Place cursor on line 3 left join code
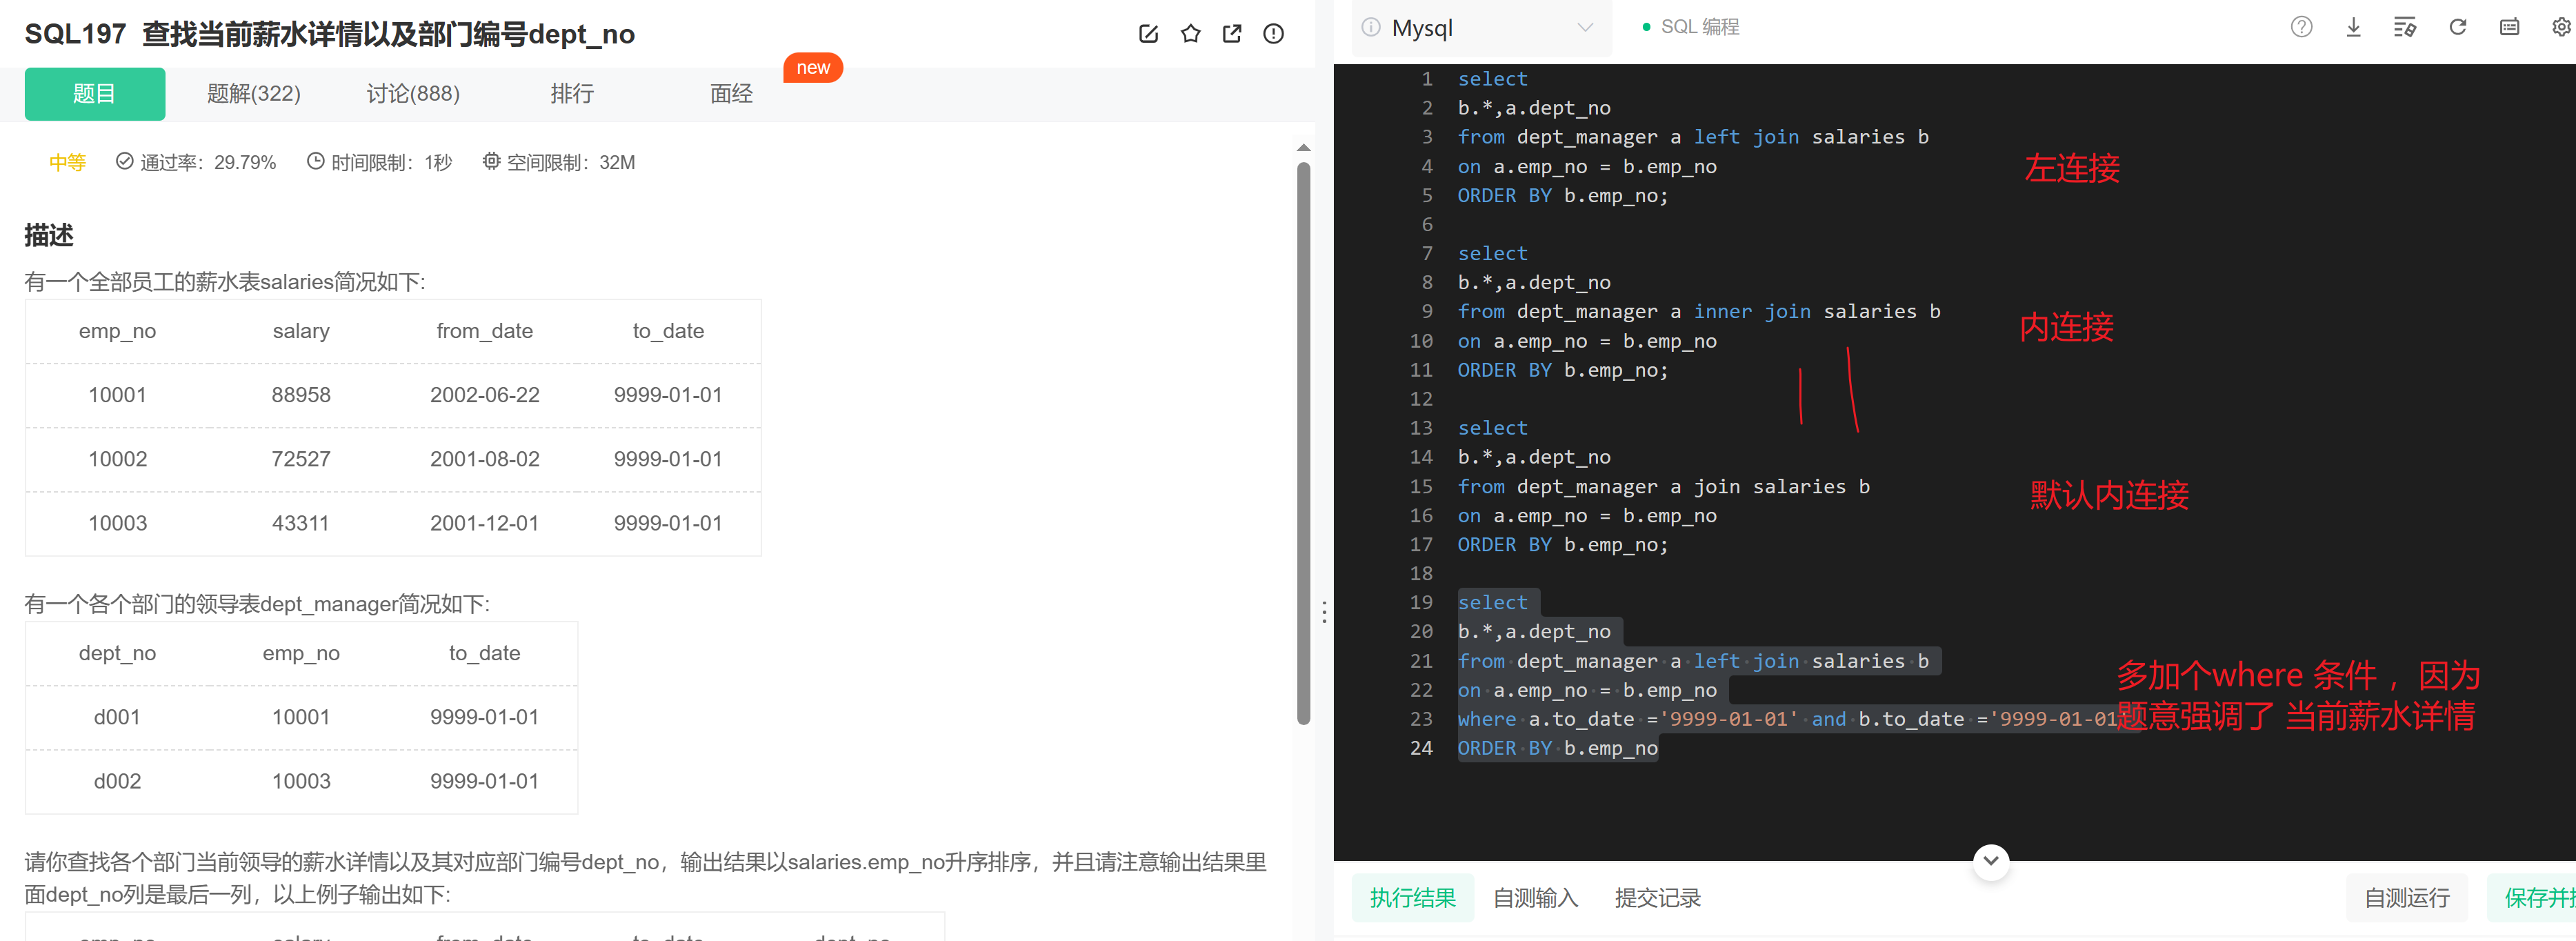Viewport: 2576px width, 941px height. pyautogui.click(x=1693, y=137)
